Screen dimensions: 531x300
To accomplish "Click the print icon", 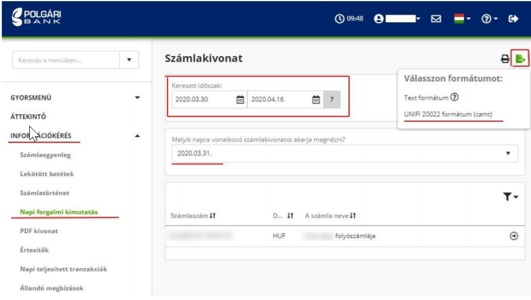I will pos(505,59).
